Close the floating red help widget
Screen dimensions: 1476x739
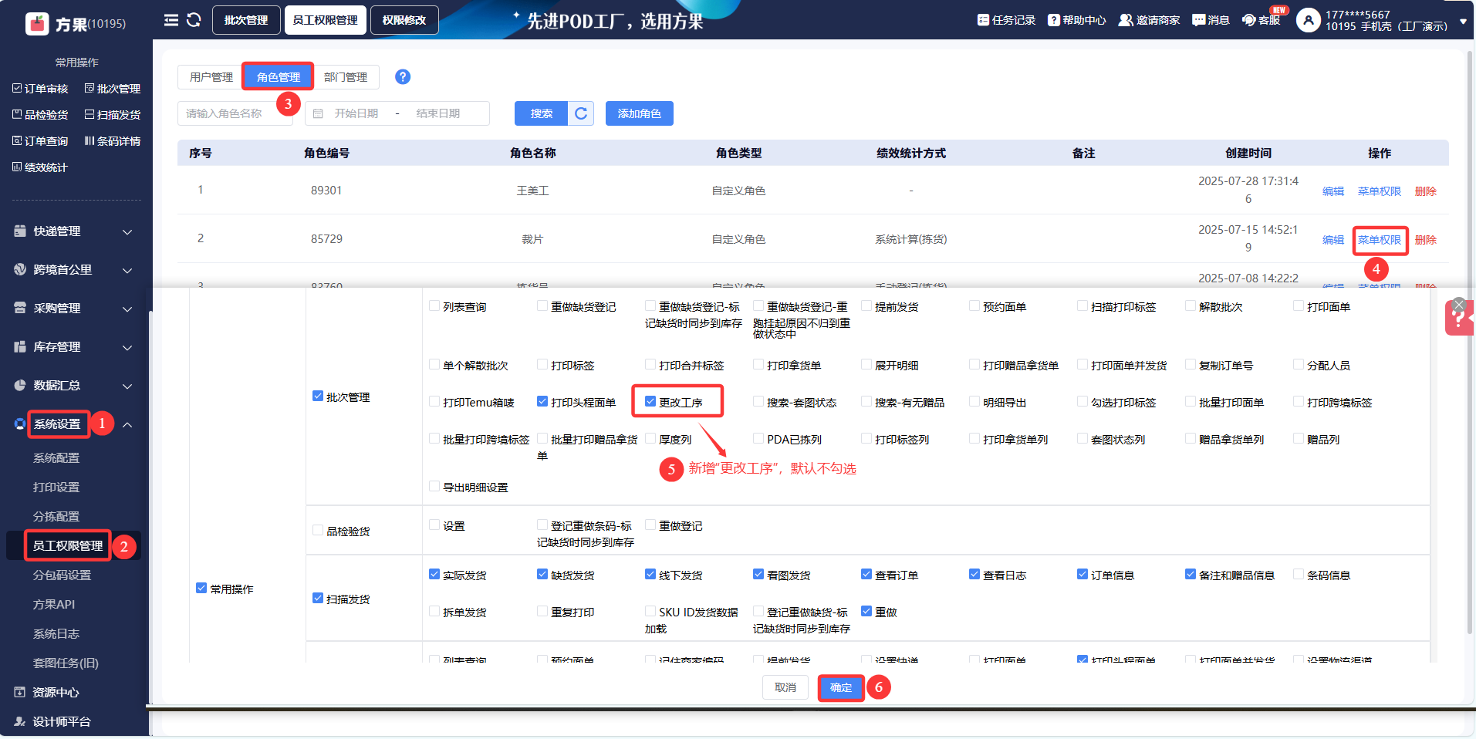tap(1458, 305)
